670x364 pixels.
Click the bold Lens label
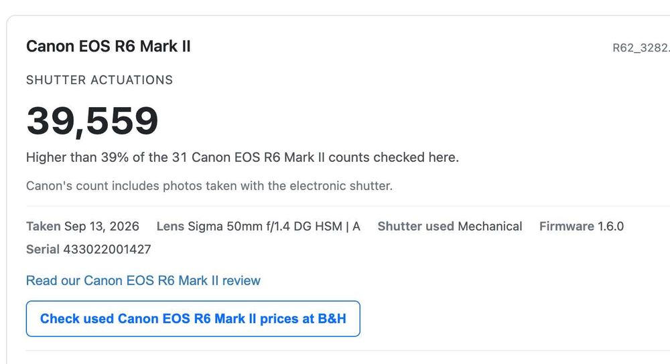click(170, 226)
